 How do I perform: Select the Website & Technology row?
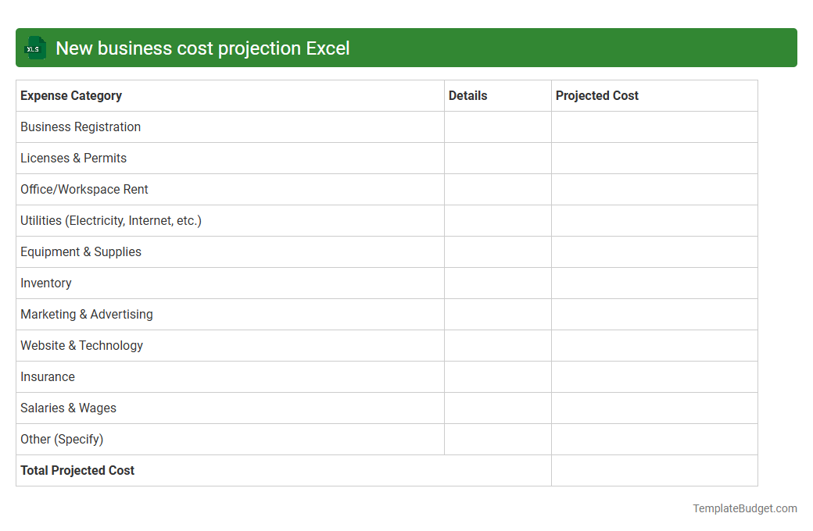click(x=81, y=345)
